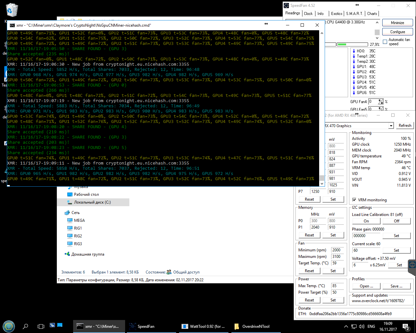
Task: Click the SpeedFan fan icon in title bar
Action: (x=286, y=5)
